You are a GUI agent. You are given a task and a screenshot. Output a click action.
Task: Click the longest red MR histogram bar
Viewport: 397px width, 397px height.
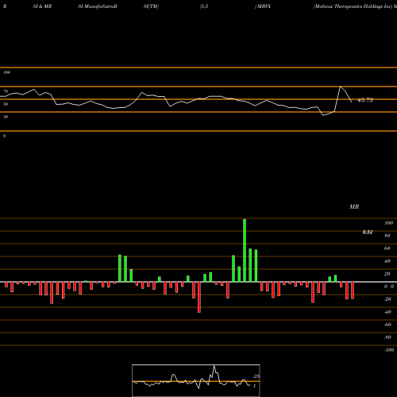199,297
